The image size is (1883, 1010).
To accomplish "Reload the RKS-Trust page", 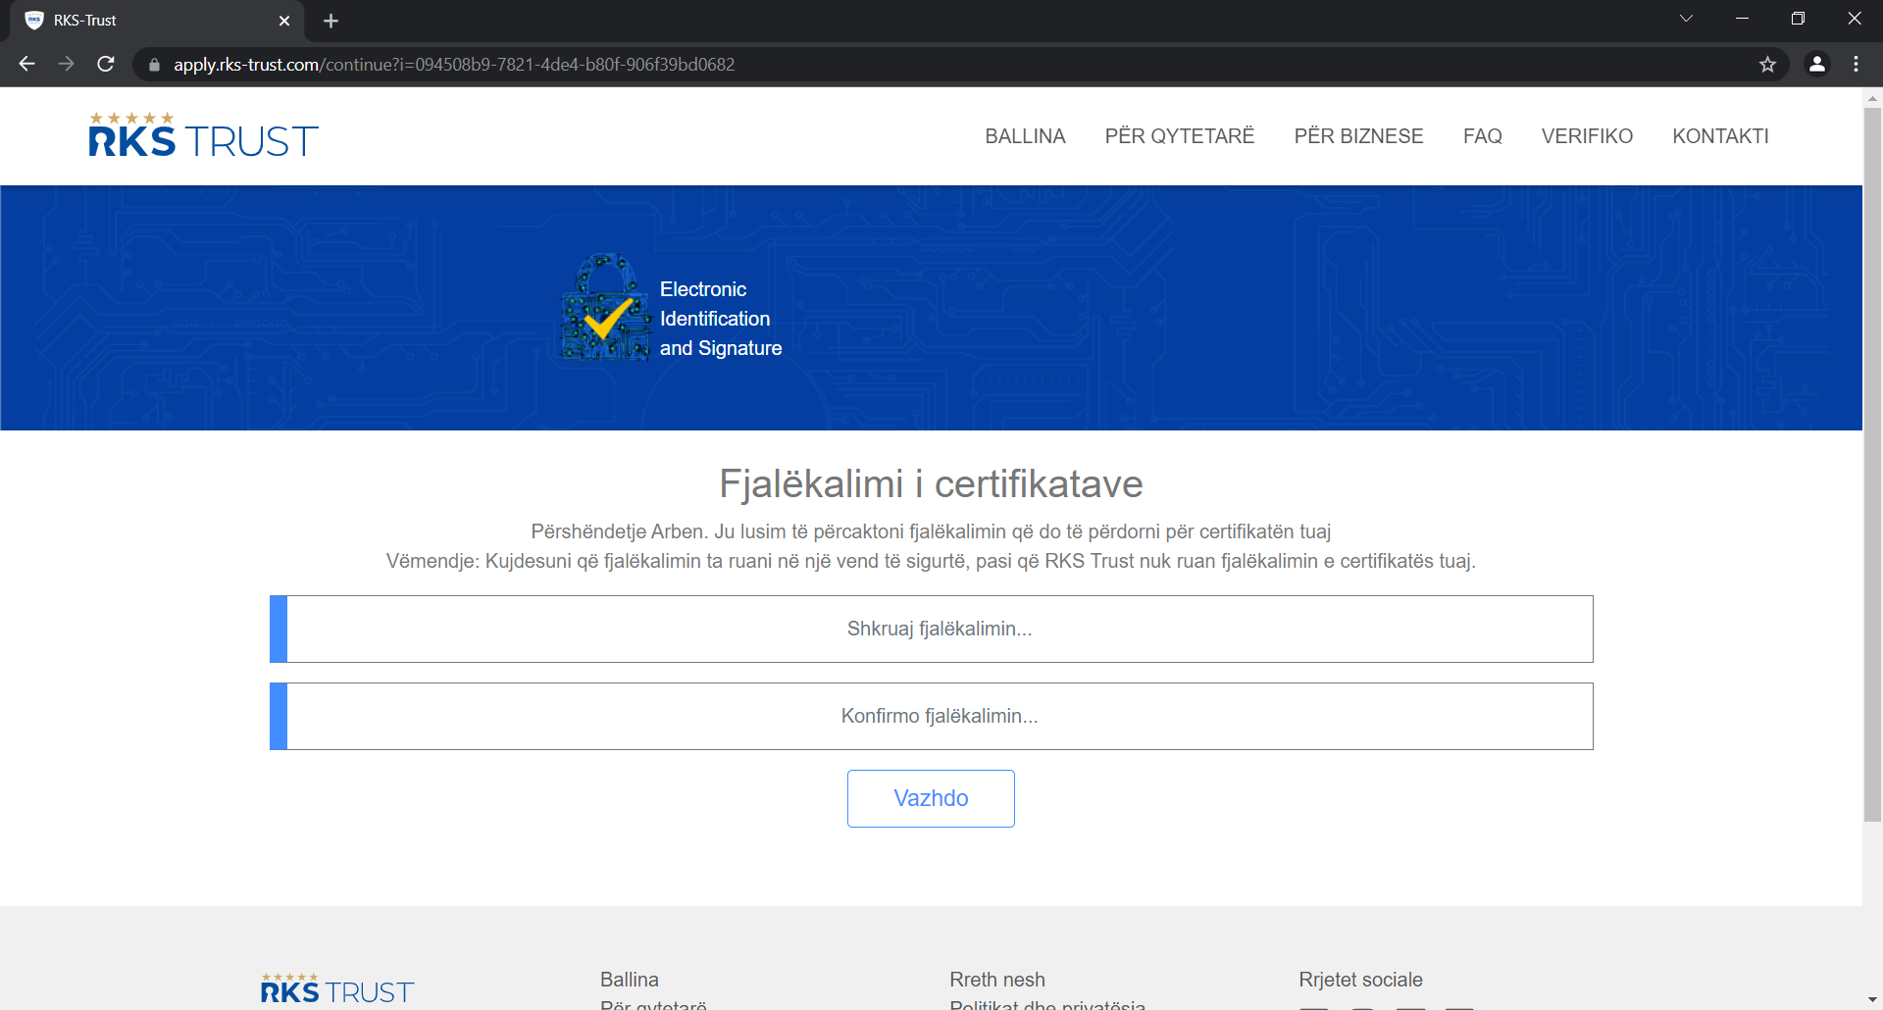I will [x=106, y=64].
